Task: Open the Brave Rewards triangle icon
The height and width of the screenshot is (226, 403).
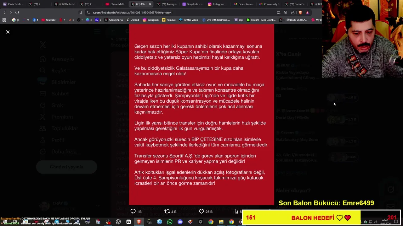Action: coord(307,13)
